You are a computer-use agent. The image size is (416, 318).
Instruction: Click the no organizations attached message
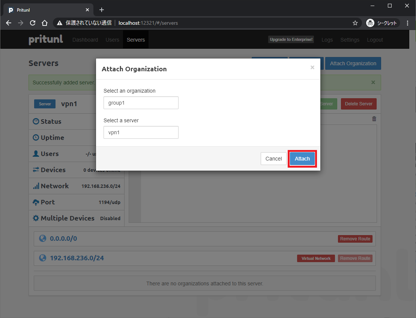204,283
